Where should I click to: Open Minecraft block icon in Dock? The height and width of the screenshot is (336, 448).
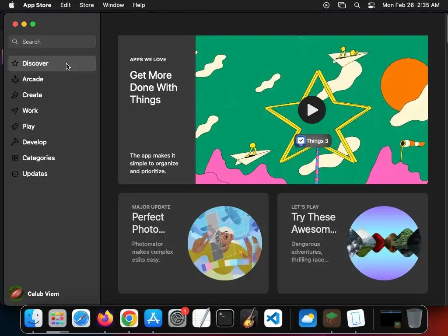pos(332,318)
